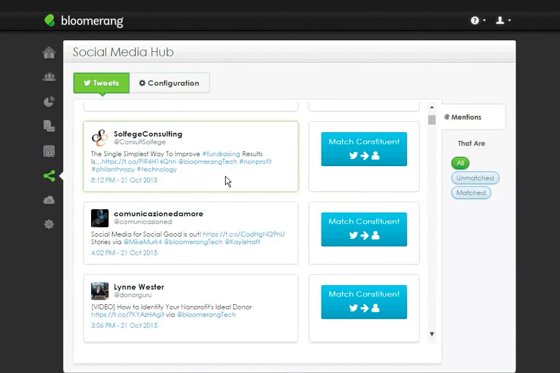Open the cloud icon in the sidebar
Image resolution: width=560 pixels, height=373 pixels.
[x=49, y=200]
